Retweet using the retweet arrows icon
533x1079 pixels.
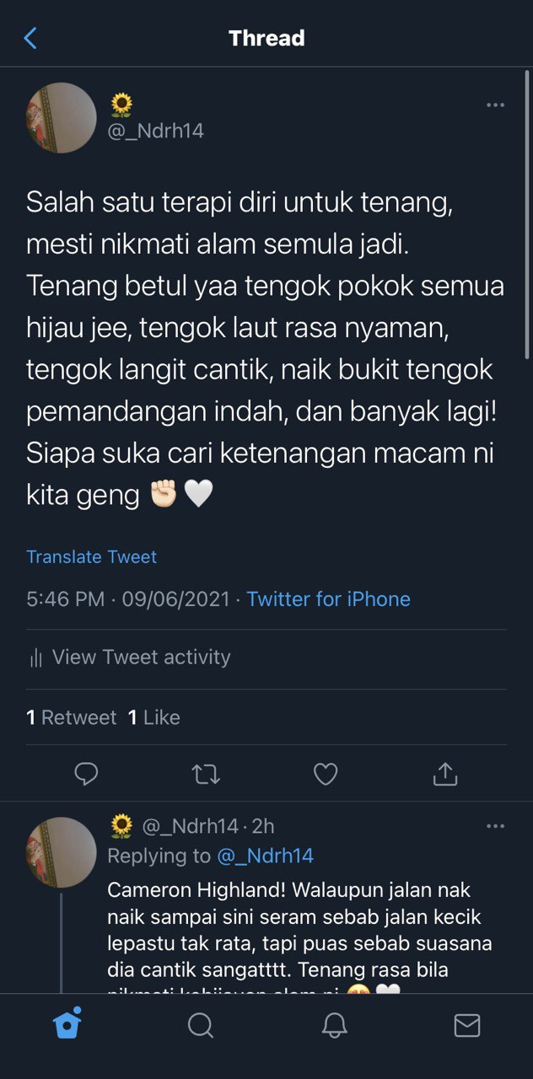[x=206, y=774]
